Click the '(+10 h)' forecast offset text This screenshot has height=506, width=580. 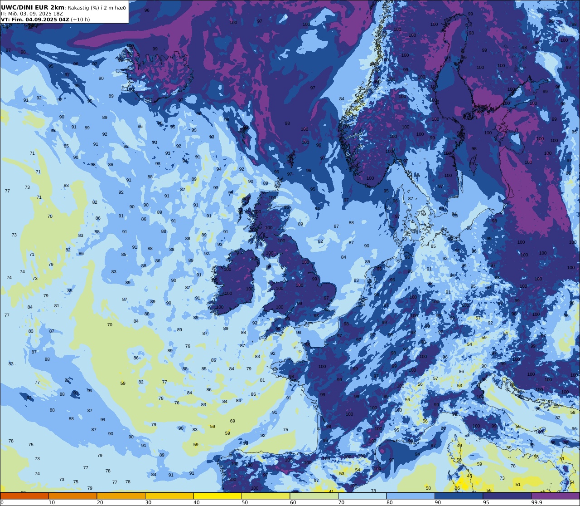point(81,20)
